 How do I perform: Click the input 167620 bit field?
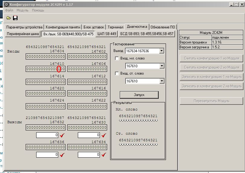coord(46,93)
